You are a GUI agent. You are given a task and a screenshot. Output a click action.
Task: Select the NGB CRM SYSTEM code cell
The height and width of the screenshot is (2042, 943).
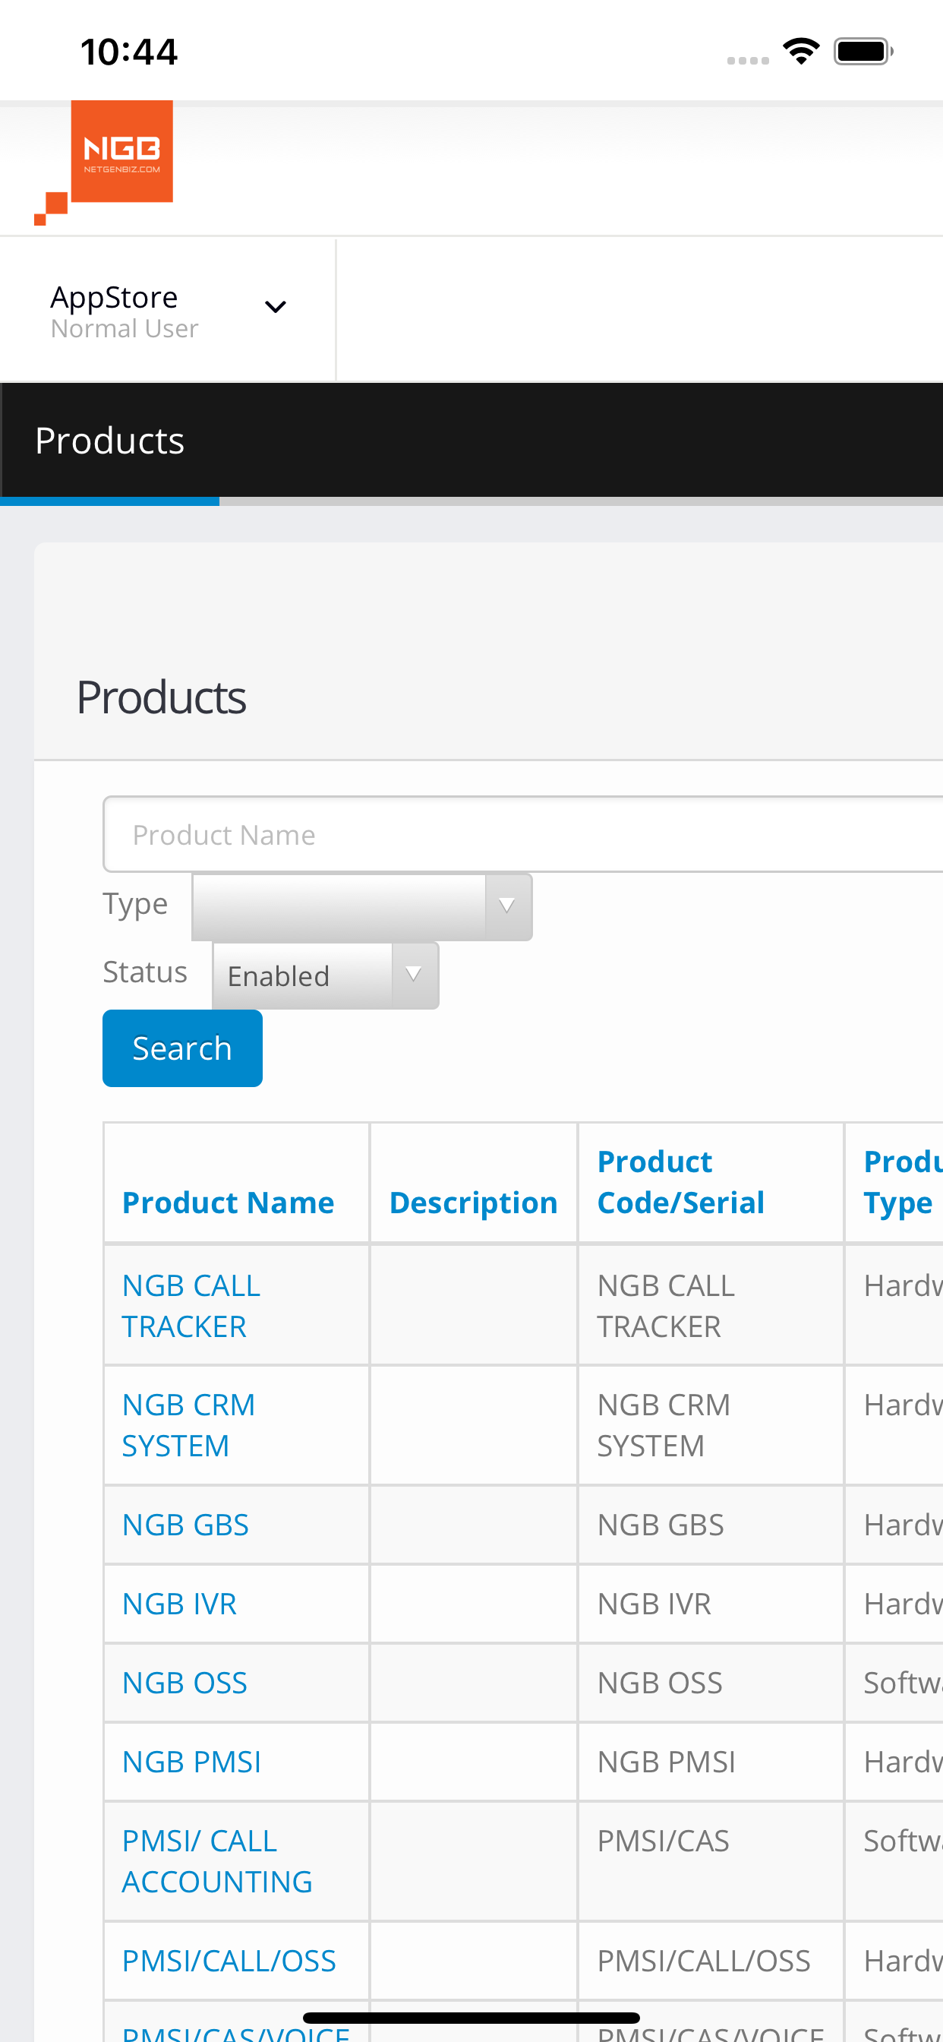tap(711, 1424)
